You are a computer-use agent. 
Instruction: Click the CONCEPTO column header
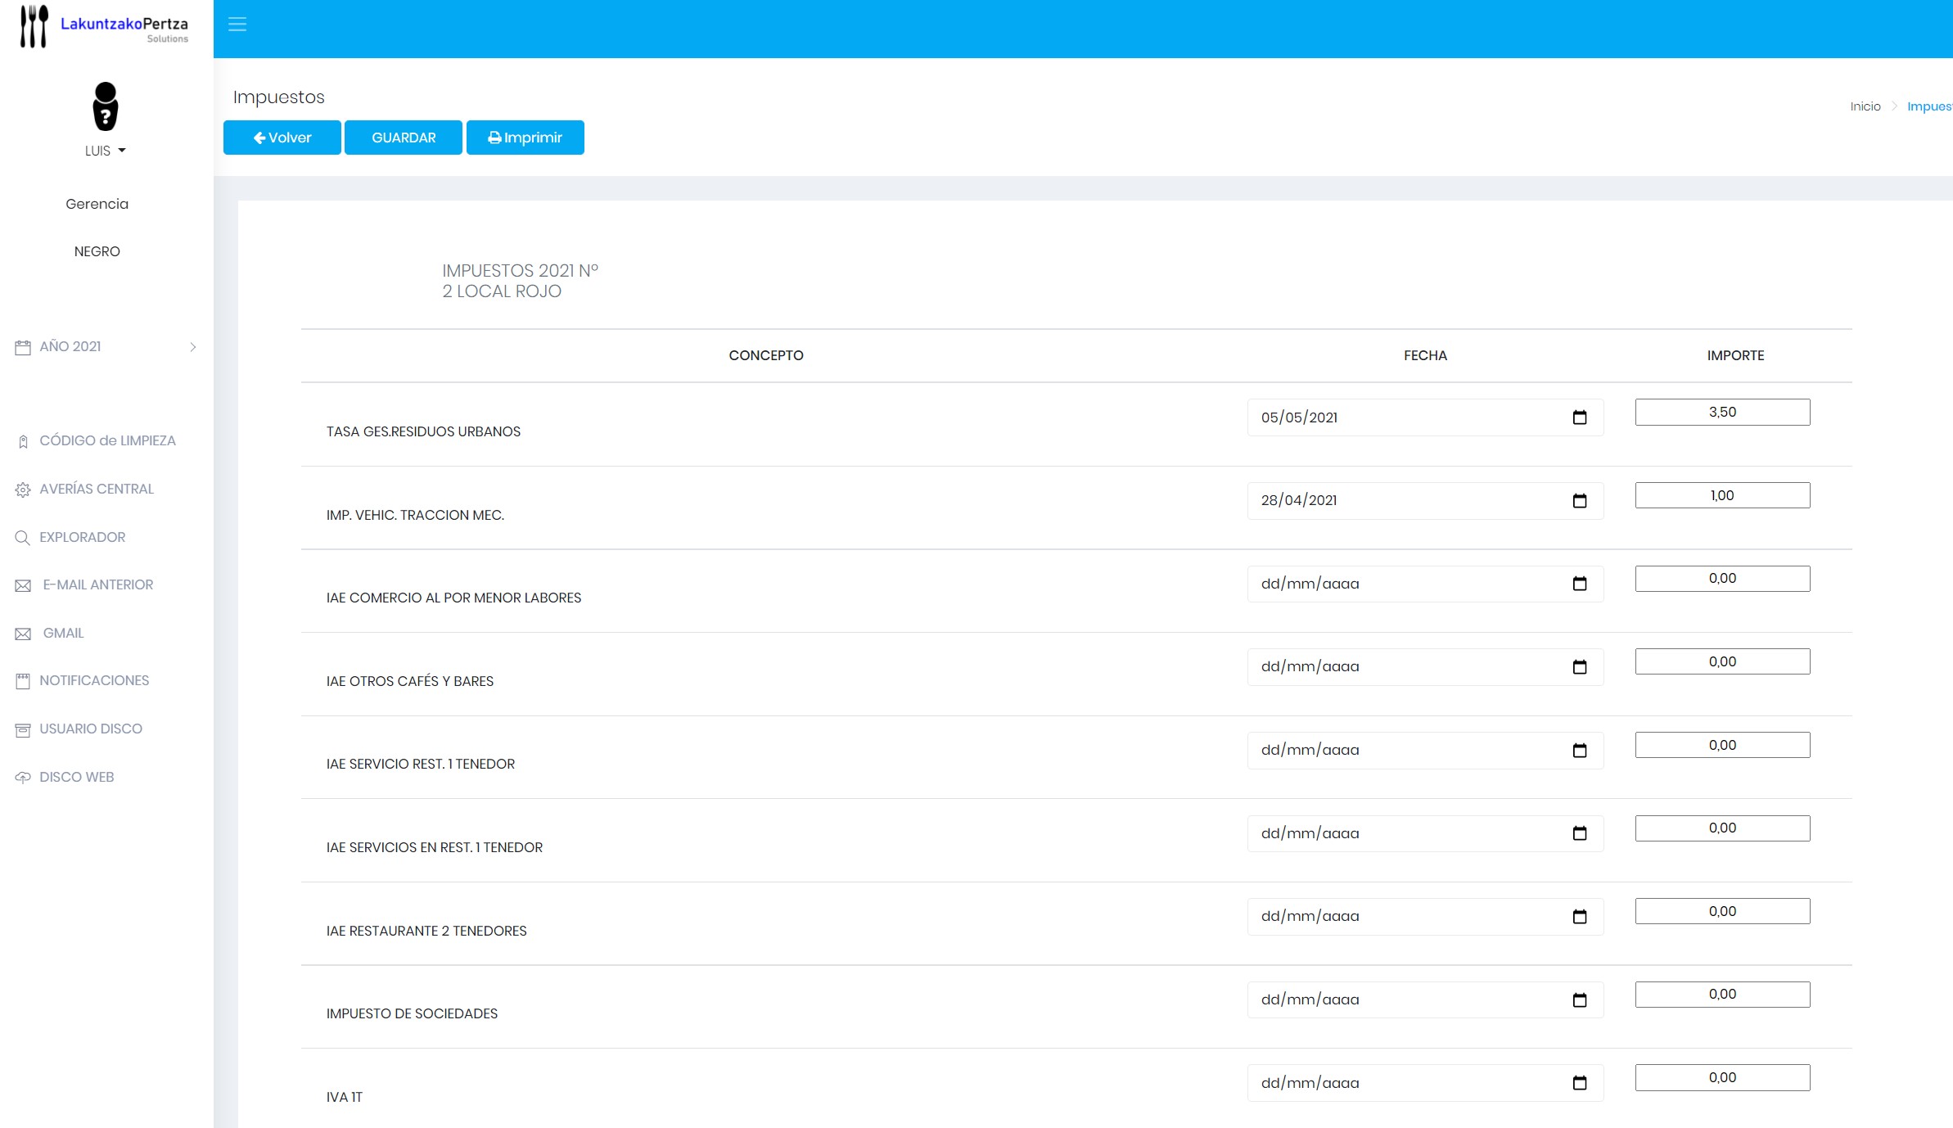click(x=766, y=355)
